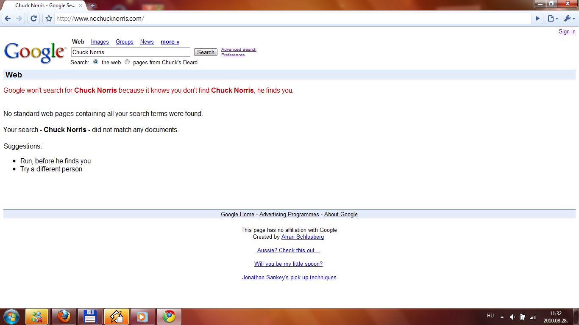
Task: Switch to News search
Action: (x=147, y=42)
